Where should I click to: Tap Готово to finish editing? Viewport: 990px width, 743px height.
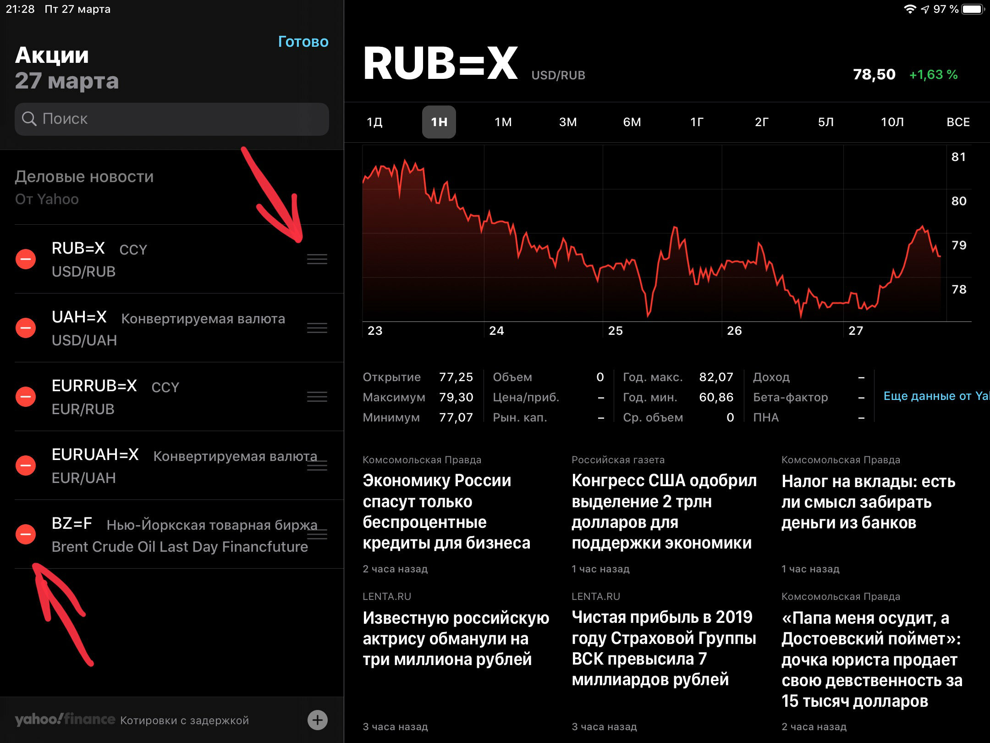tap(303, 42)
